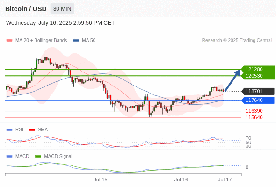Click the Jul 17 date marker

tap(225, 180)
